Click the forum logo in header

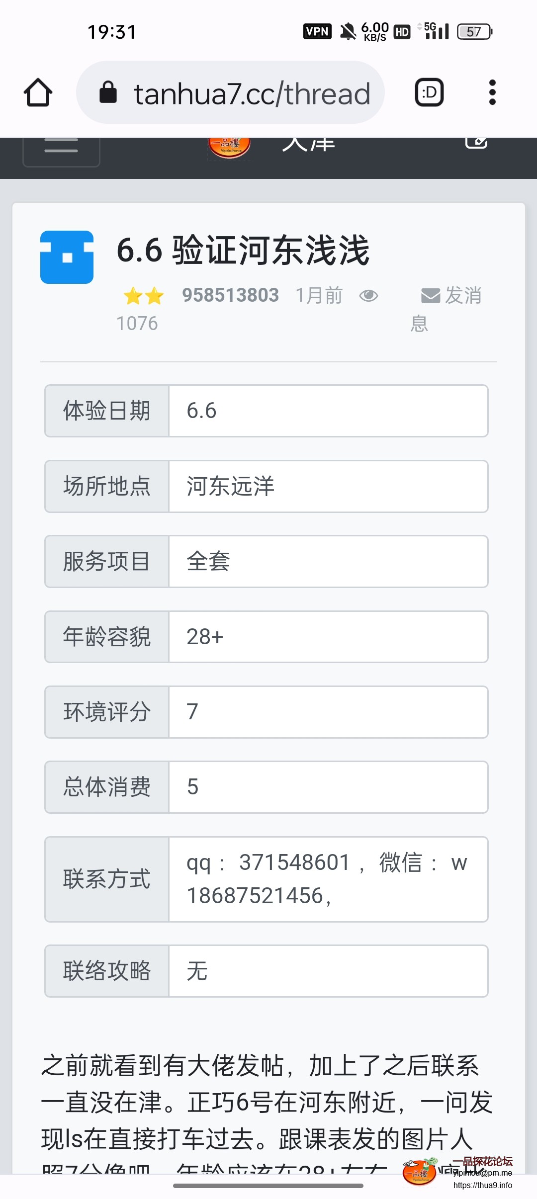point(229,147)
